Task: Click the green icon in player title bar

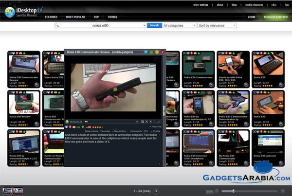Action: coord(151,51)
